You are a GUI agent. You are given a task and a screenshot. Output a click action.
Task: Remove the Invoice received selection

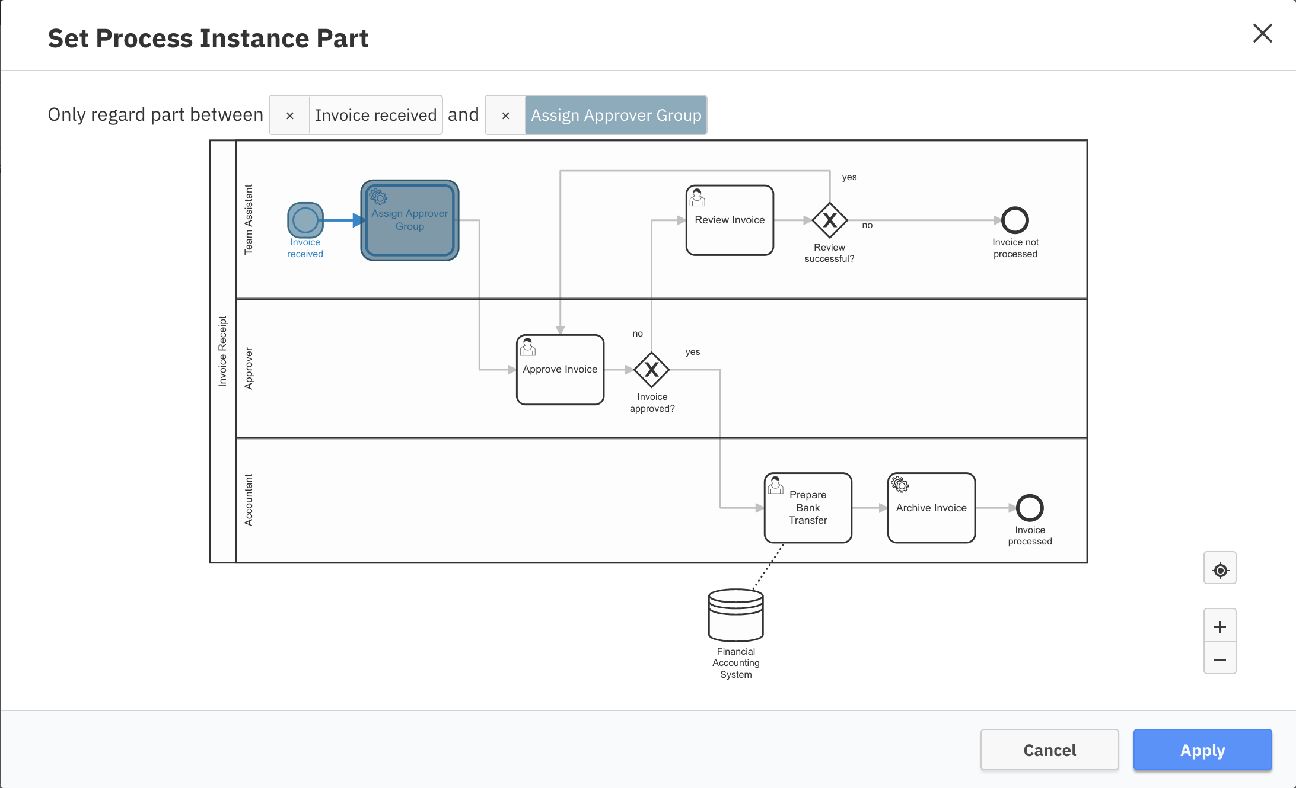(x=289, y=116)
